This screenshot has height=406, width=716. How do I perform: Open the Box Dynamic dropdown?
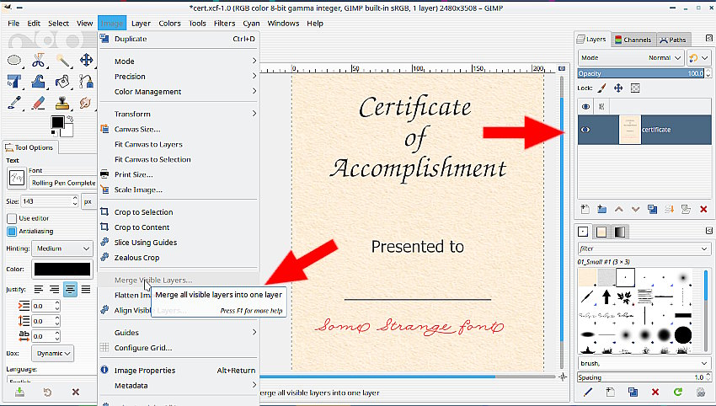(52, 353)
